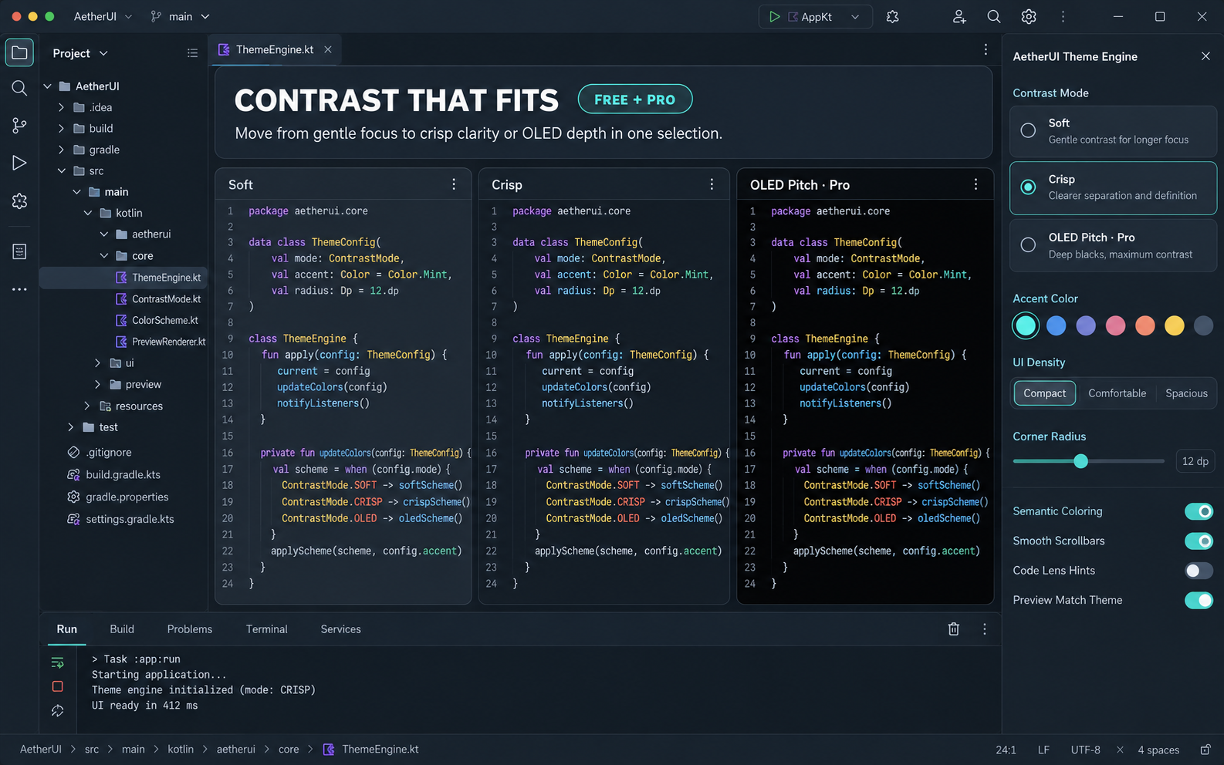This screenshot has width=1224, height=765.
Task: Clear run output with trash icon
Action: (954, 629)
